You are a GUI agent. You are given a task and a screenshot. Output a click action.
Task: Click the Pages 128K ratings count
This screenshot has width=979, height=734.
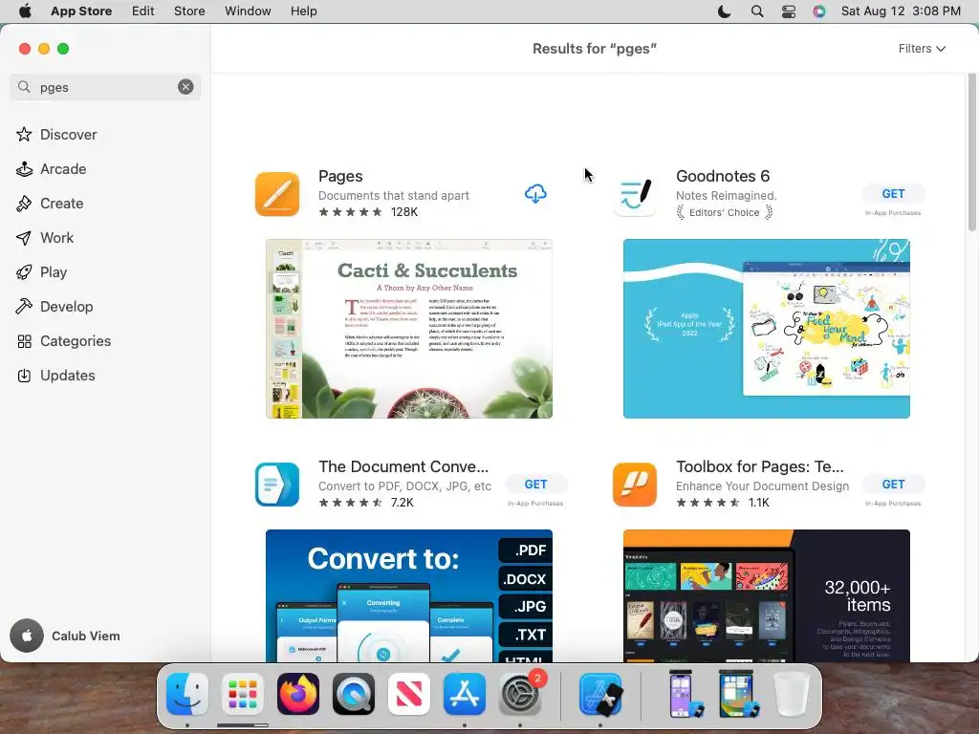pos(404,211)
